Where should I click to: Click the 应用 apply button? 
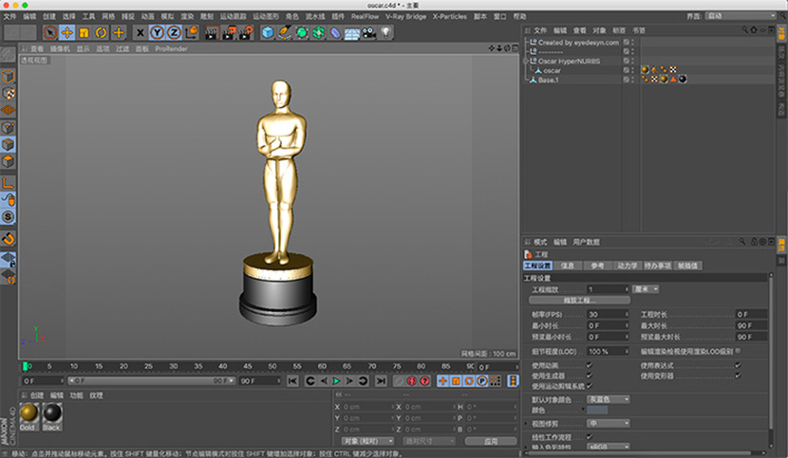491,442
